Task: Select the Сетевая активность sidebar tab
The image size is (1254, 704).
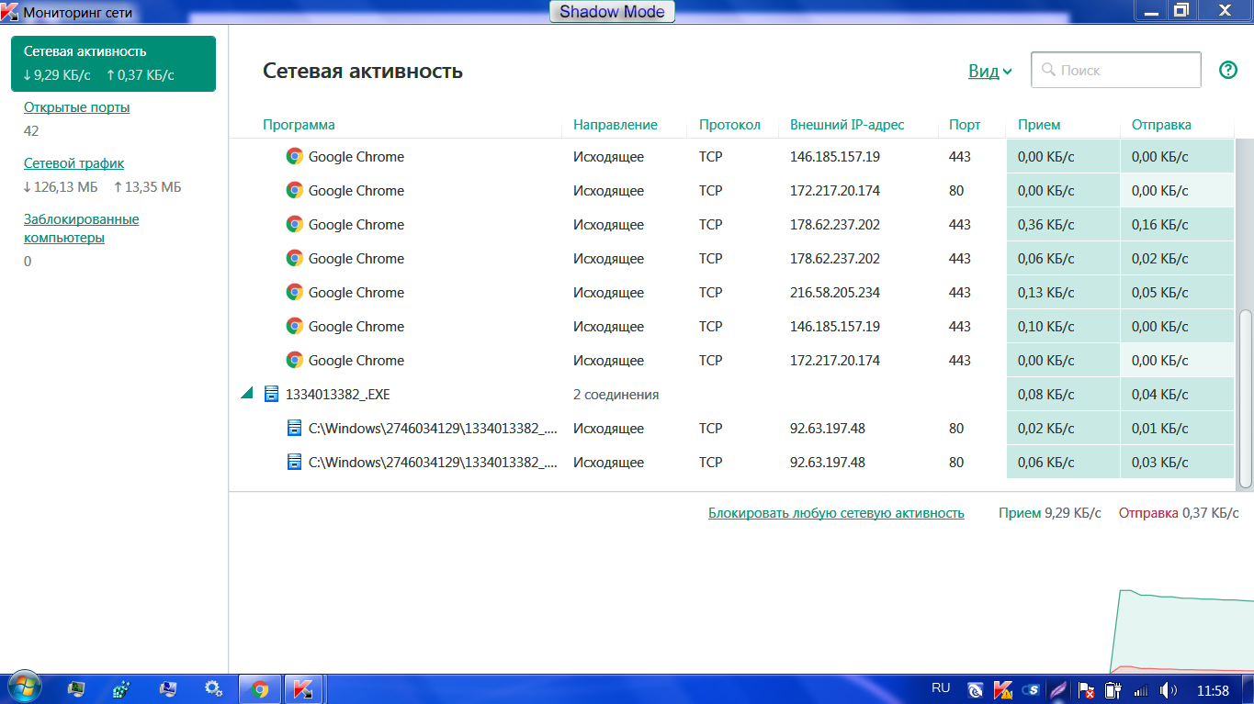Action: coord(113,64)
